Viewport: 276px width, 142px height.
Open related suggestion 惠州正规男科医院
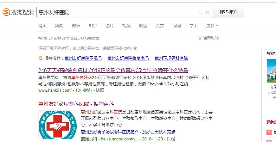[171, 58]
